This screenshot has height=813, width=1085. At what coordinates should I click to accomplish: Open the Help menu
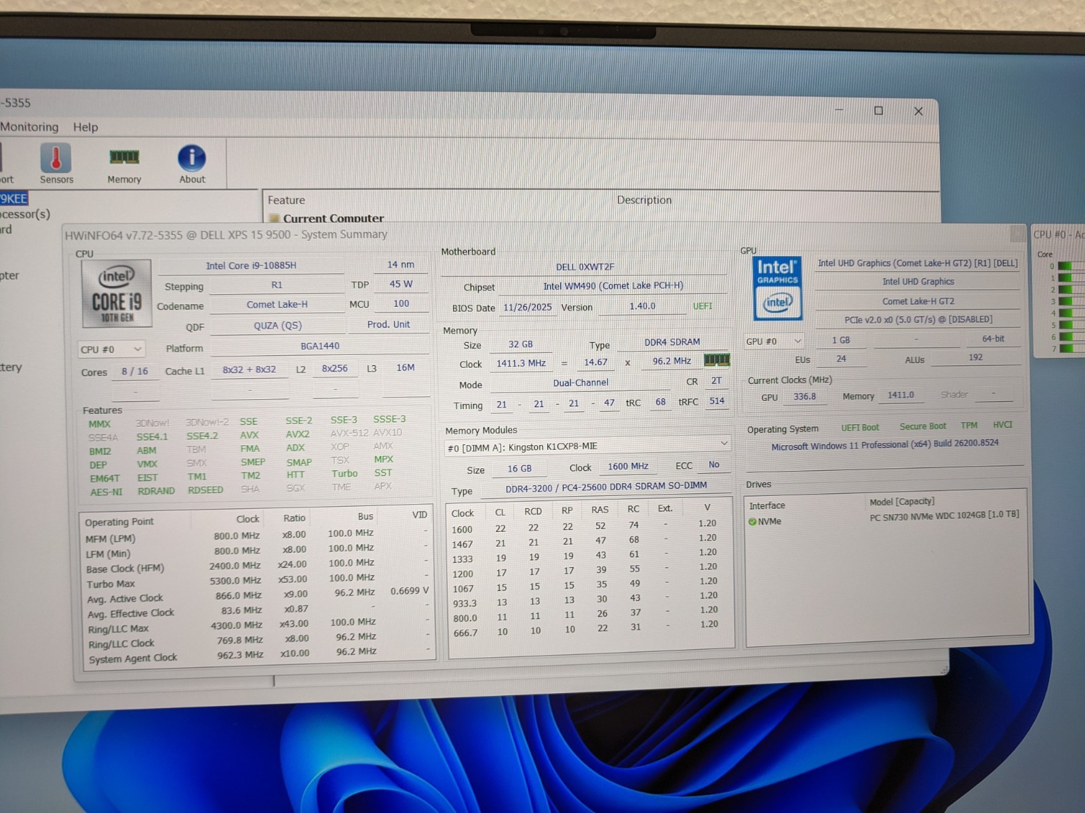coord(85,127)
